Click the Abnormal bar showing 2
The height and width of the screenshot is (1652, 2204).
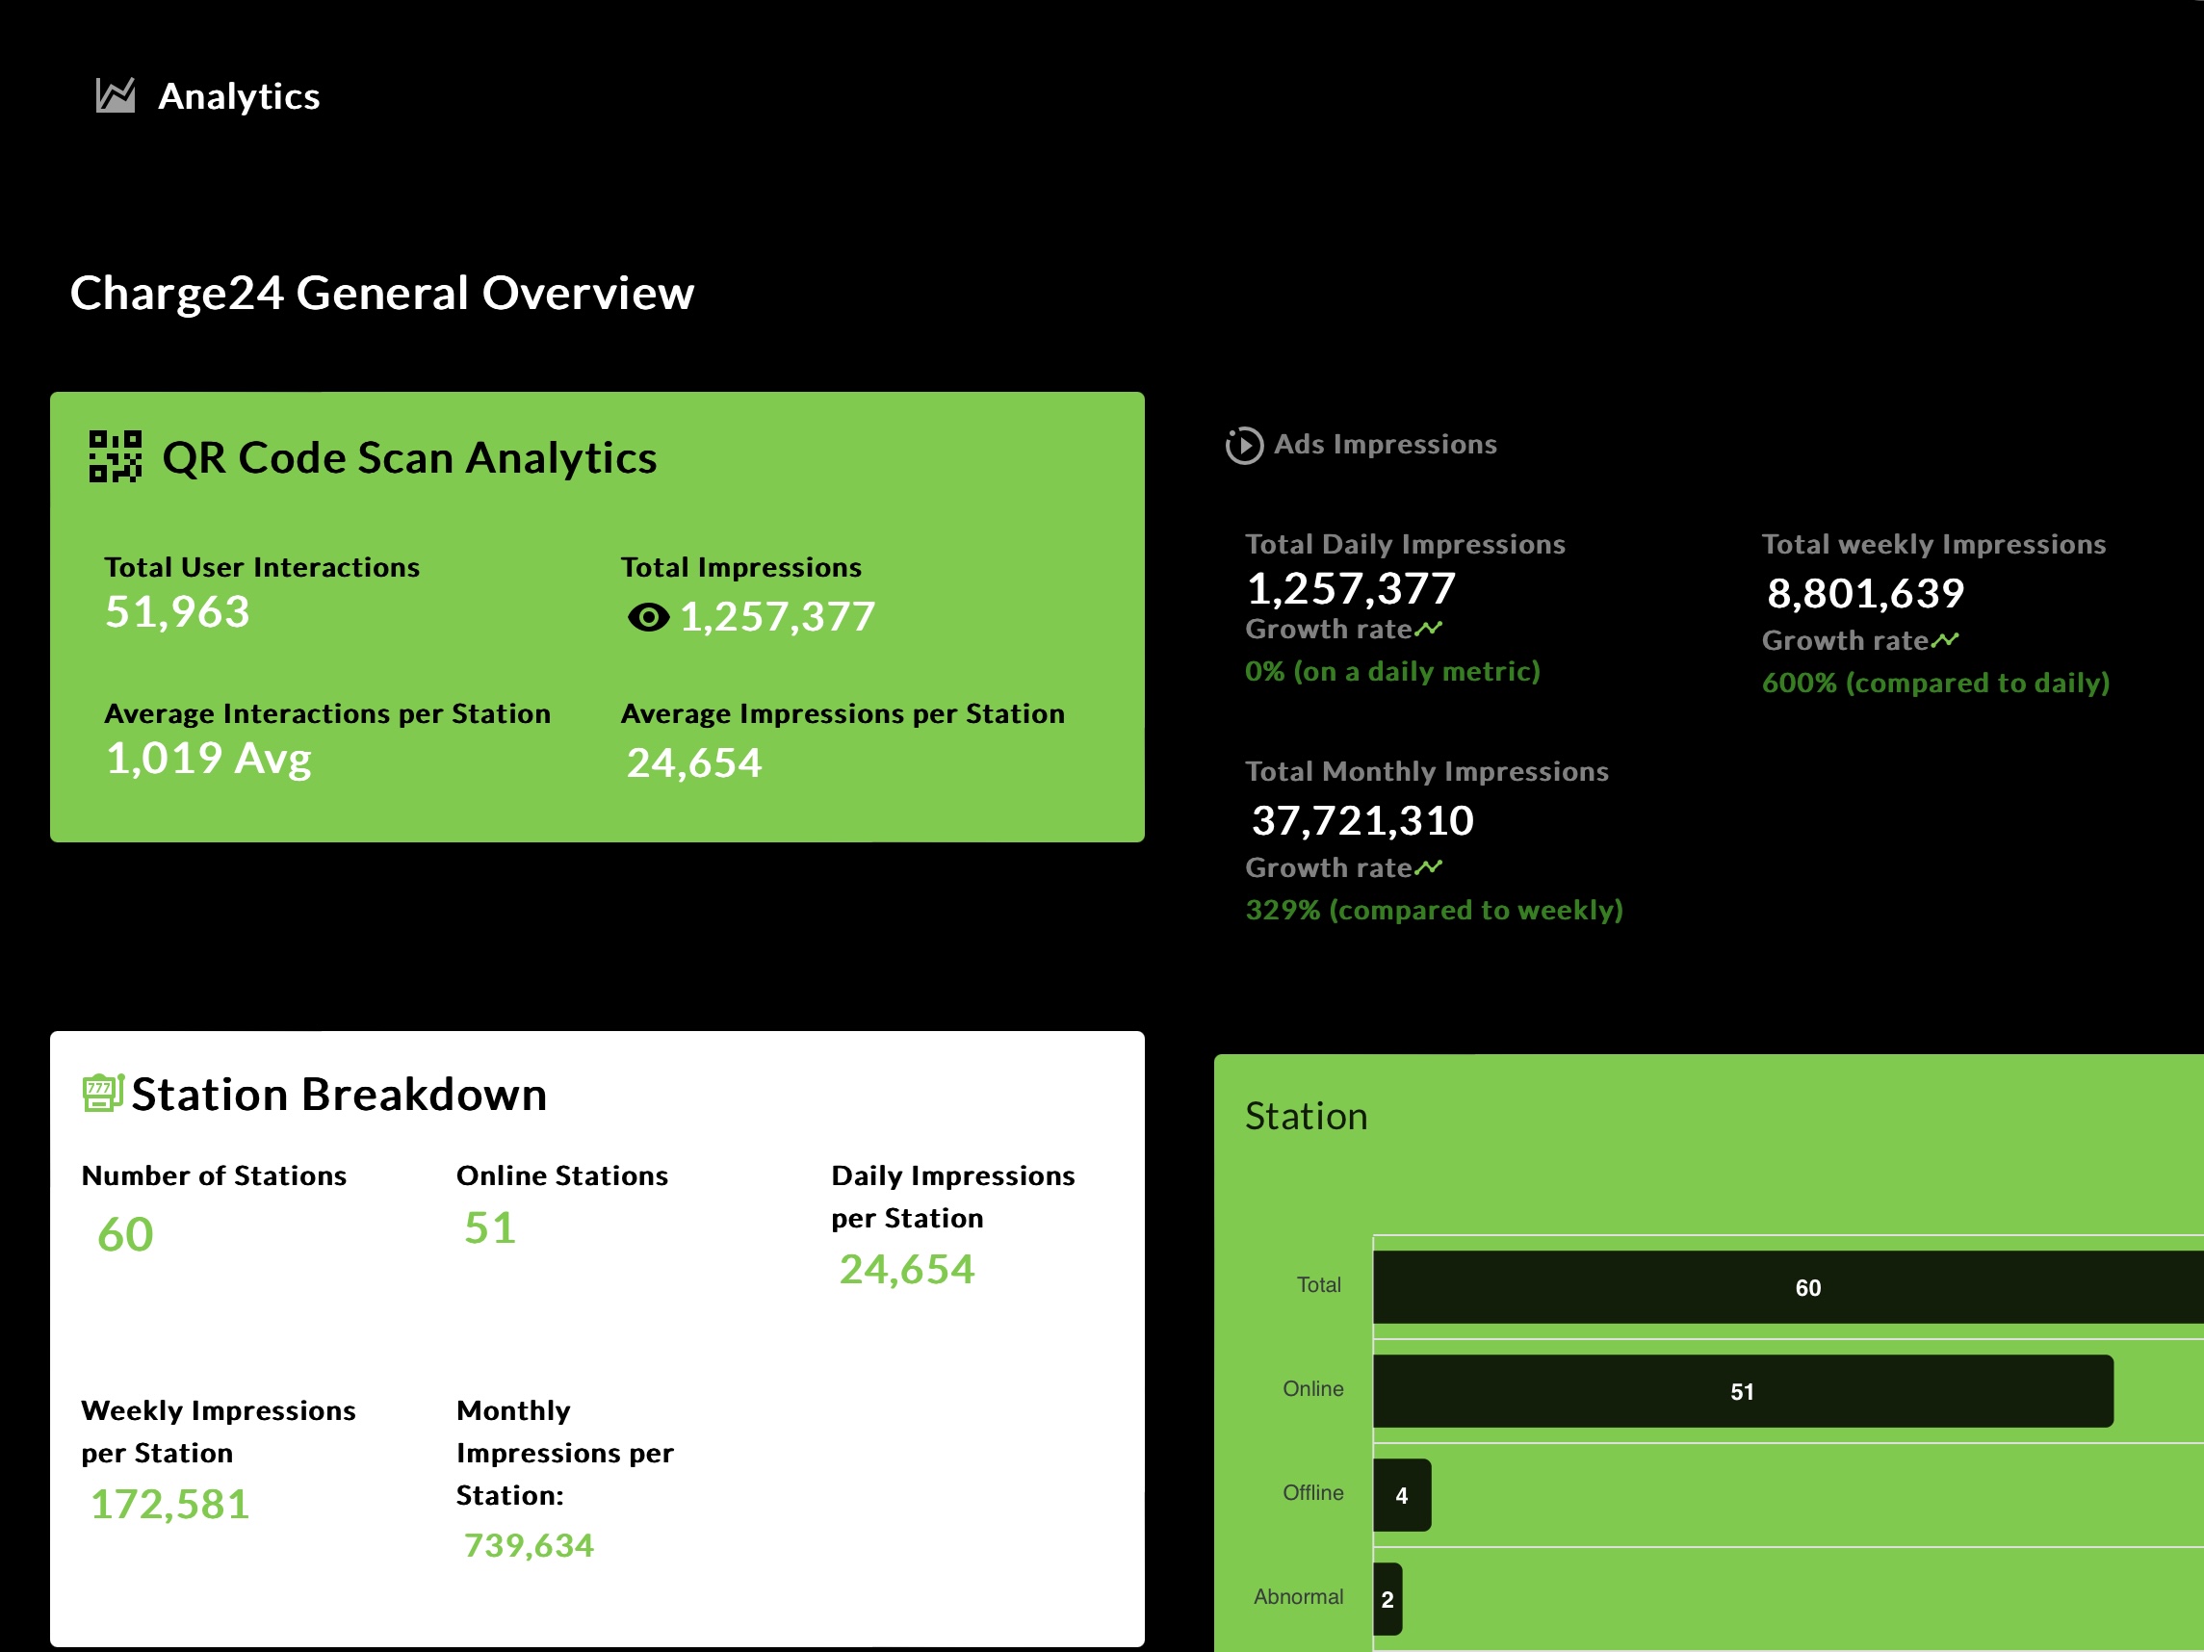pos(1387,1598)
